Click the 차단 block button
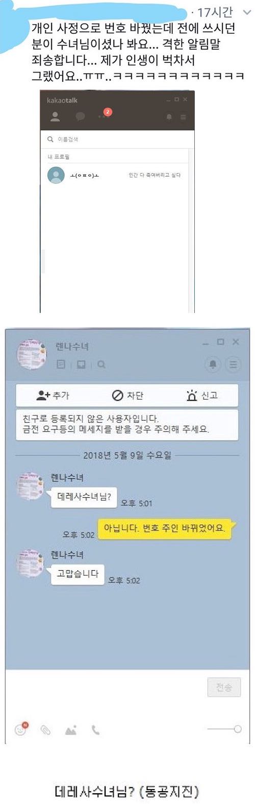This screenshot has width=255, height=804. tap(127, 396)
